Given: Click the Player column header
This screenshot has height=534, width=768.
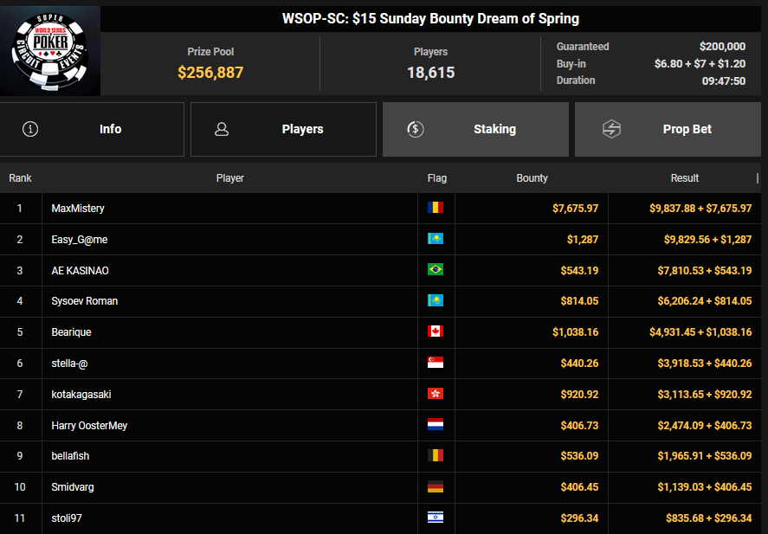Looking at the screenshot, I should [229, 178].
